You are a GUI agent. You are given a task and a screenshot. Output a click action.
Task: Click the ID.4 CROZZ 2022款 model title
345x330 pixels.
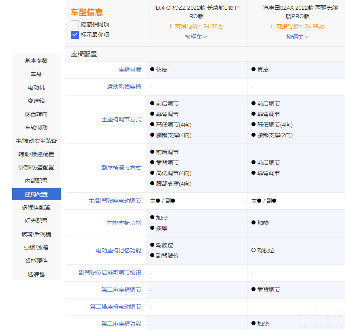pos(196,12)
